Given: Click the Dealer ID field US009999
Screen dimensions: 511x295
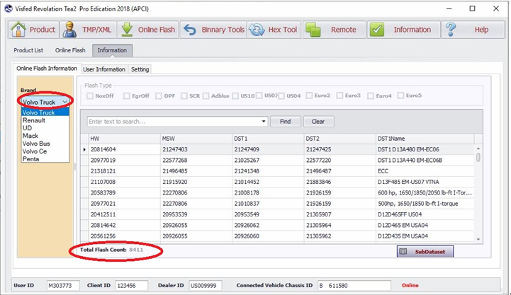Looking at the screenshot, I should pos(206,286).
